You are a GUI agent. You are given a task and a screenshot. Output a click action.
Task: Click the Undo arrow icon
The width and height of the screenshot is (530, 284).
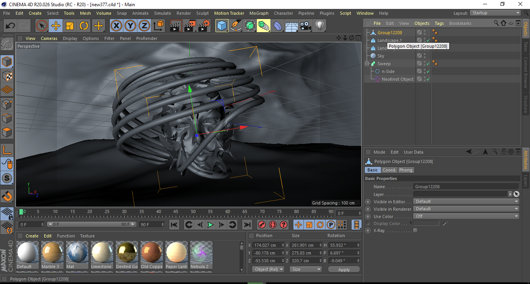point(10,26)
